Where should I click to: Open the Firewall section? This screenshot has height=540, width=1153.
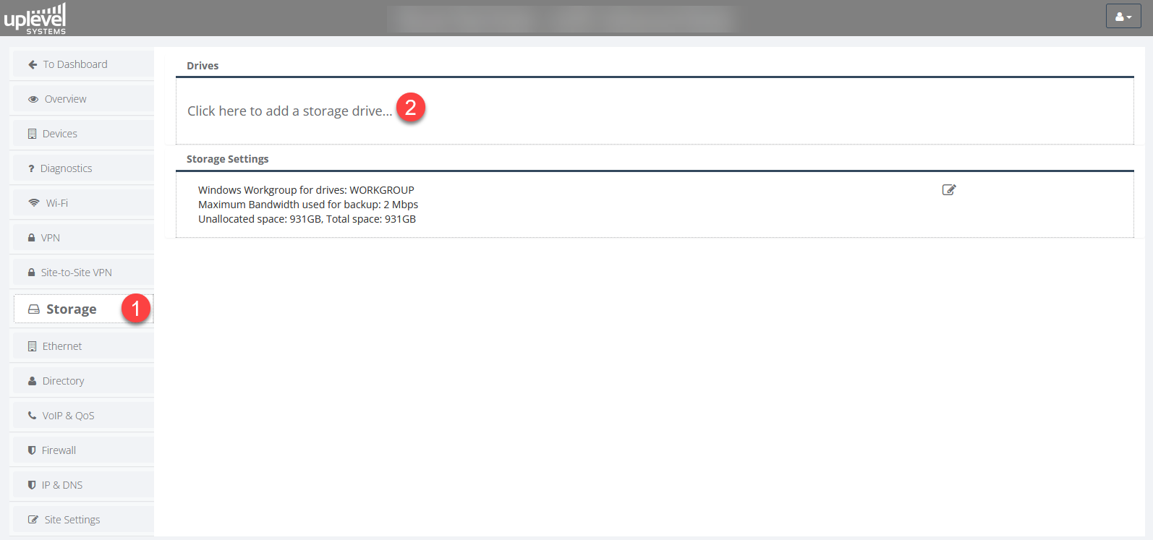(82, 450)
